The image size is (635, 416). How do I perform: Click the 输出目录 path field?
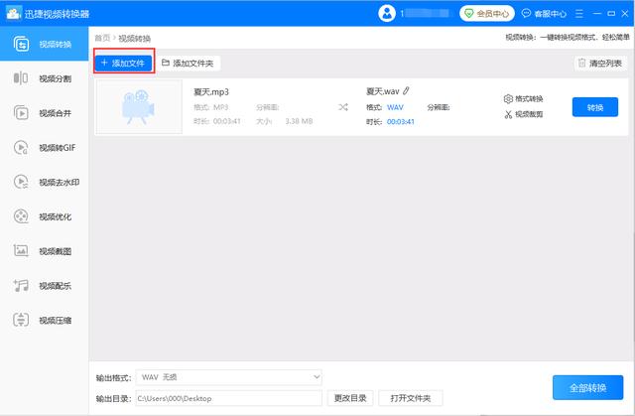[x=228, y=398]
